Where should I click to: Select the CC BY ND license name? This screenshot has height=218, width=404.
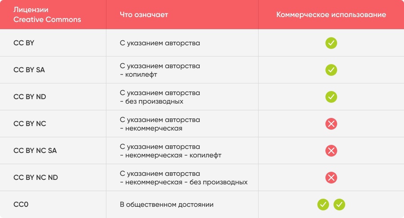pyautogui.click(x=30, y=97)
